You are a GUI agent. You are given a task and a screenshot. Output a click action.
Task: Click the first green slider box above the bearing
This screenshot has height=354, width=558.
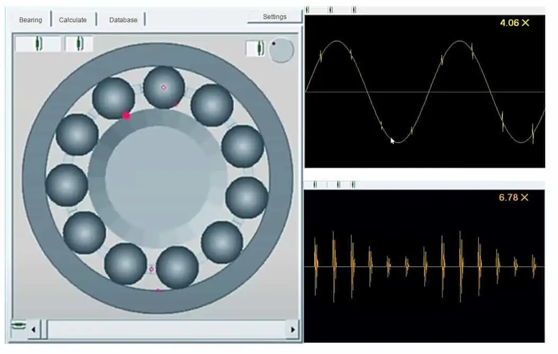pos(38,44)
